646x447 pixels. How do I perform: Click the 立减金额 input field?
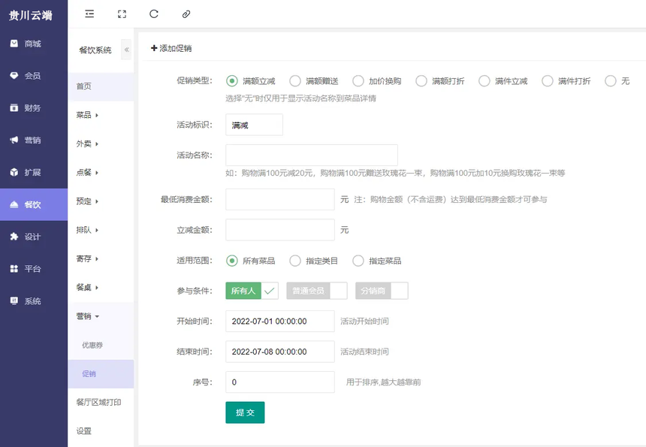[280, 230]
